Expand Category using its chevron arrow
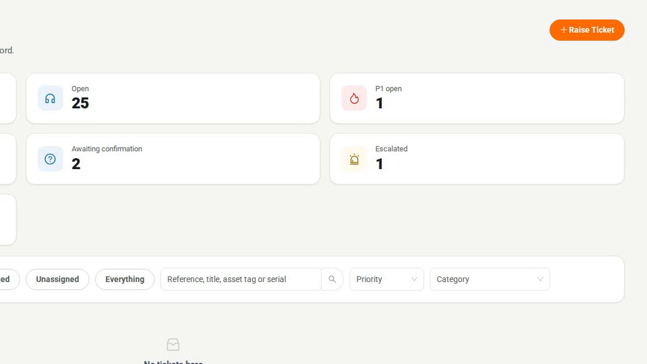Image resolution: width=647 pixels, height=364 pixels. pyautogui.click(x=540, y=279)
